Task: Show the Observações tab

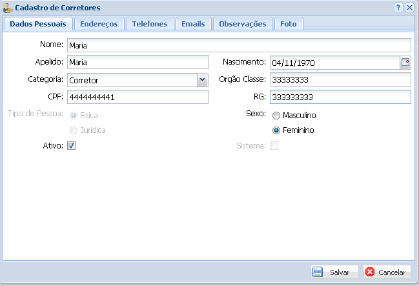Action: pyautogui.click(x=242, y=24)
